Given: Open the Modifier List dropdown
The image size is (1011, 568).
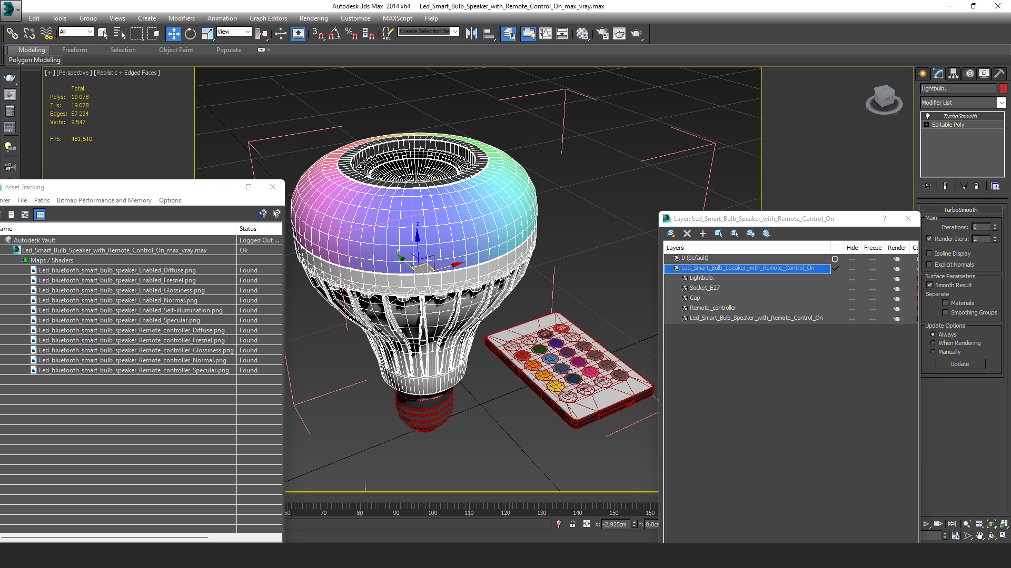Looking at the screenshot, I should click(1001, 103).
